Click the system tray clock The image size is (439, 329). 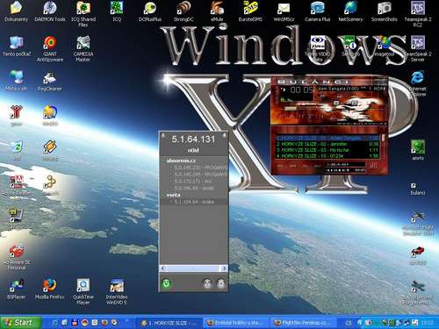click(428, 323)
